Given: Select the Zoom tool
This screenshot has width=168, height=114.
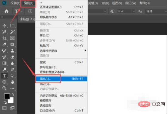Looking at the screenshot, I should click(4, 88).
